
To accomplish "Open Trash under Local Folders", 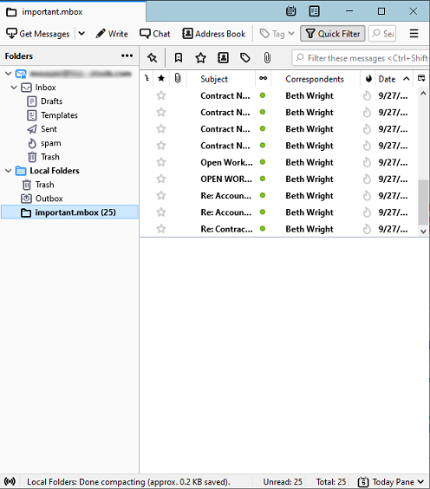I will click(44, 185).
